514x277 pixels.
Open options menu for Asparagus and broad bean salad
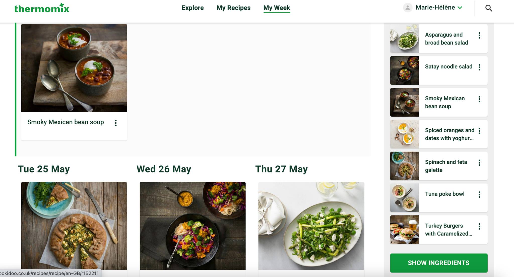pos(479,36)
